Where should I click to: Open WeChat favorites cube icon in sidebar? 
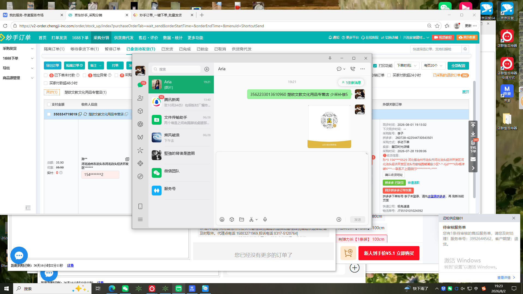(x=140, y=111)
